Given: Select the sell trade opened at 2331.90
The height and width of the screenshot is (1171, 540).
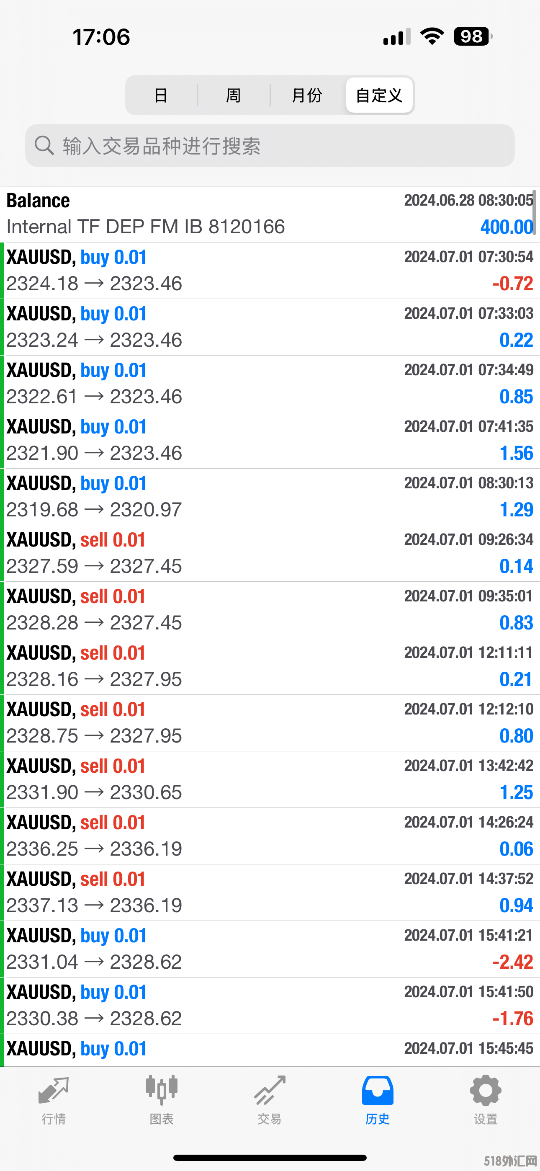Looking at the screenshot, I should tap(270, 779).
